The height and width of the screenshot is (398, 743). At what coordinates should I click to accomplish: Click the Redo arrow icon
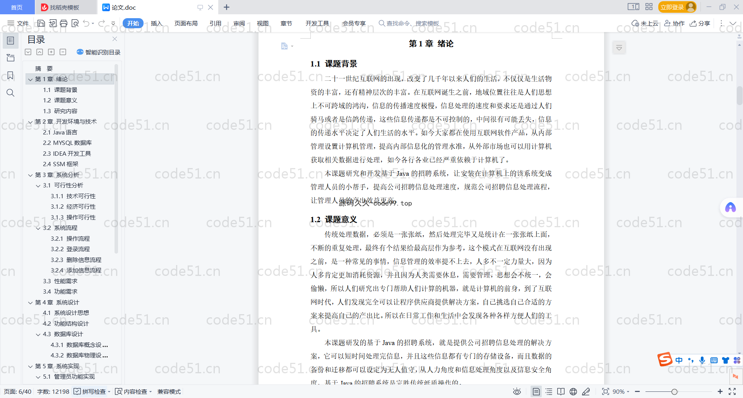101,23
